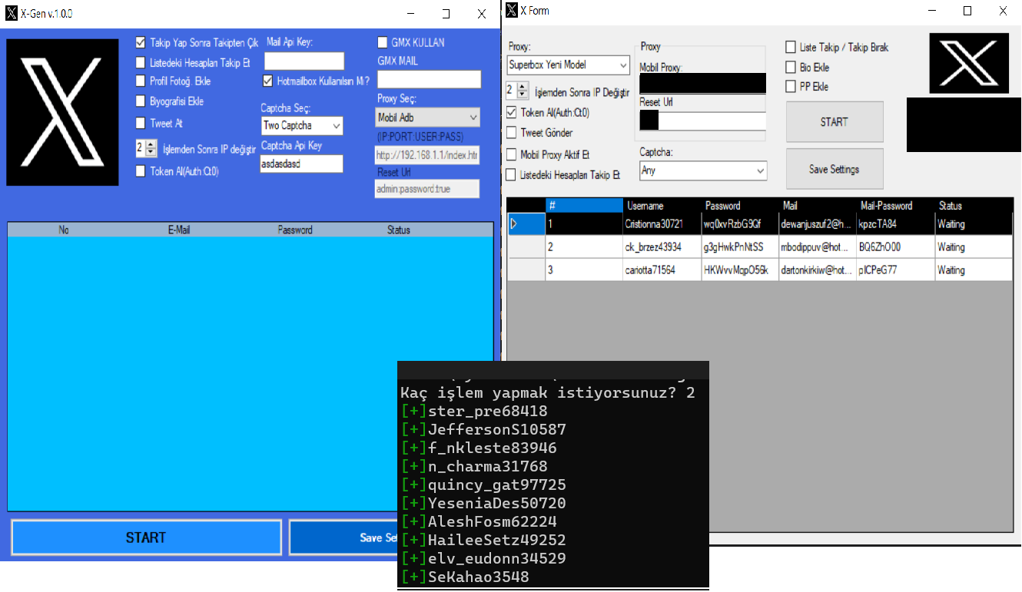
Task: Click username ck_brzez43934 cell
Action: (662, 247)
